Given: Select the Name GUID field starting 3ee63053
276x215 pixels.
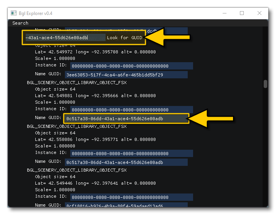Looking at the screenshot, I should [126, 75].
